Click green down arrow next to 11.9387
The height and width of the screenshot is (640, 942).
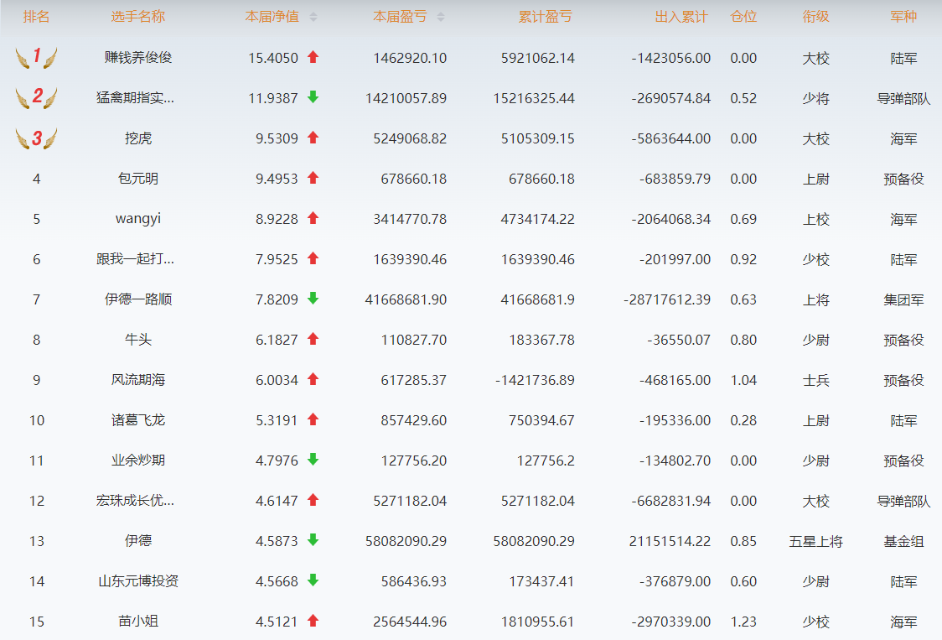313,96
